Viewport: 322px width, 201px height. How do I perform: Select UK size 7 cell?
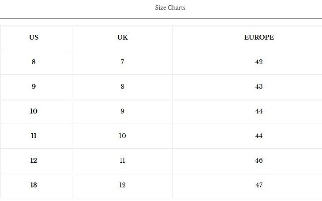(123, 62)
